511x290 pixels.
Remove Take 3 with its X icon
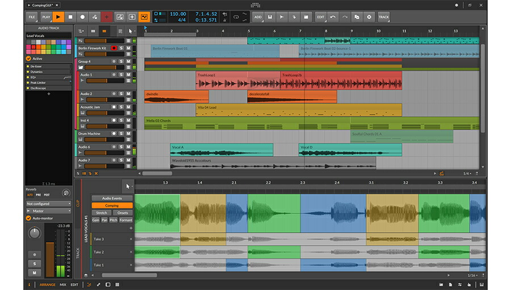[131, 239]
